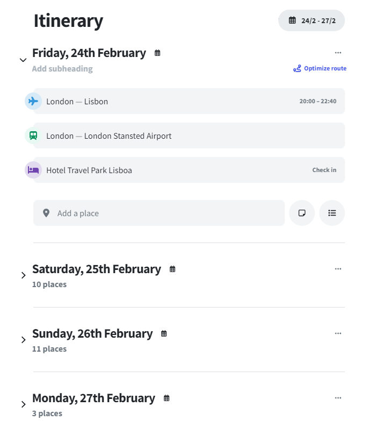Click calendar icon beside Sunday, 26th February

[x=164, y=334]
